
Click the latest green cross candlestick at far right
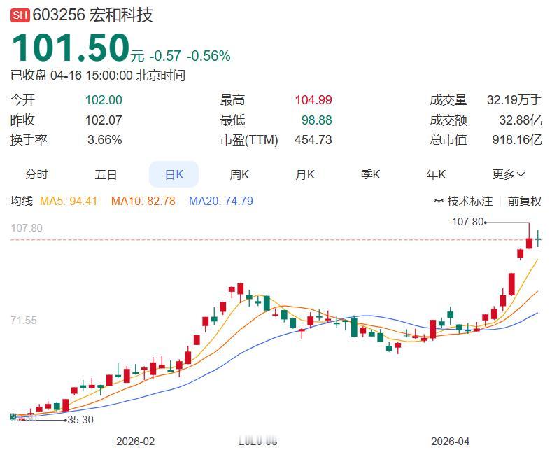(538, 239)
